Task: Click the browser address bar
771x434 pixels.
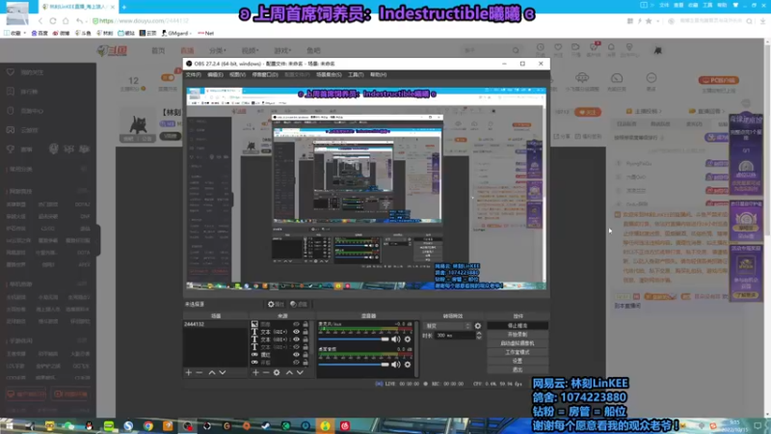Action: (x=359, y=21)
